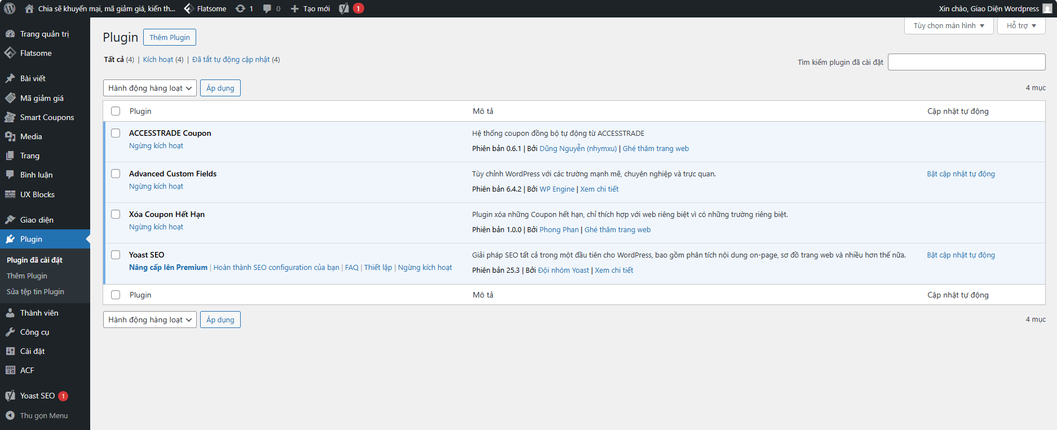The height and width of the screenshot is (430, 1057).
Task: Tick the ACCESSTRADE Coupon checkbox
Action: pos(116,133)
